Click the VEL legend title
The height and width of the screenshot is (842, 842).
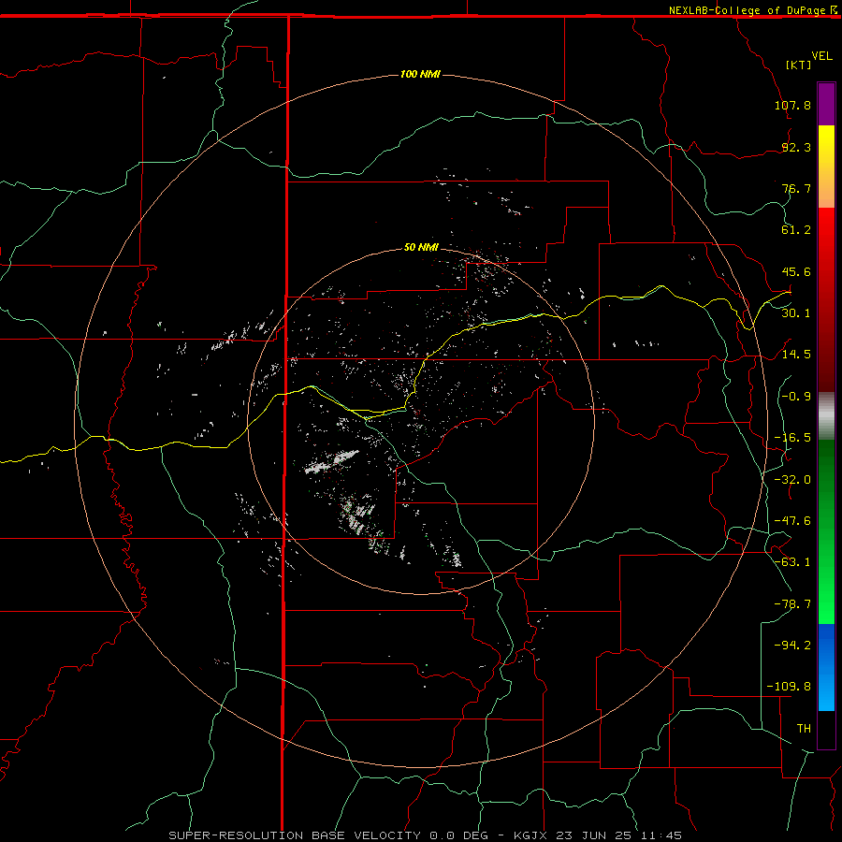click(821, 56)
